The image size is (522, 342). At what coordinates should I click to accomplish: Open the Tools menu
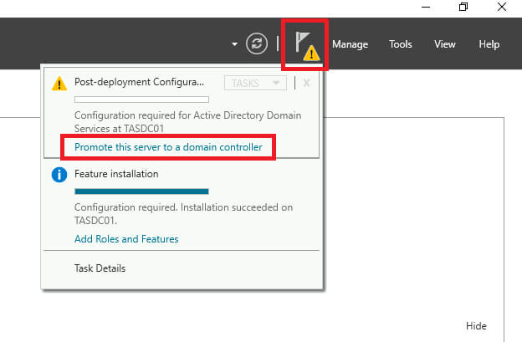pos(401,44)
